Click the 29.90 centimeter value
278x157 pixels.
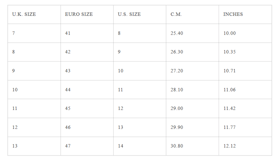(x=177, y=127)
